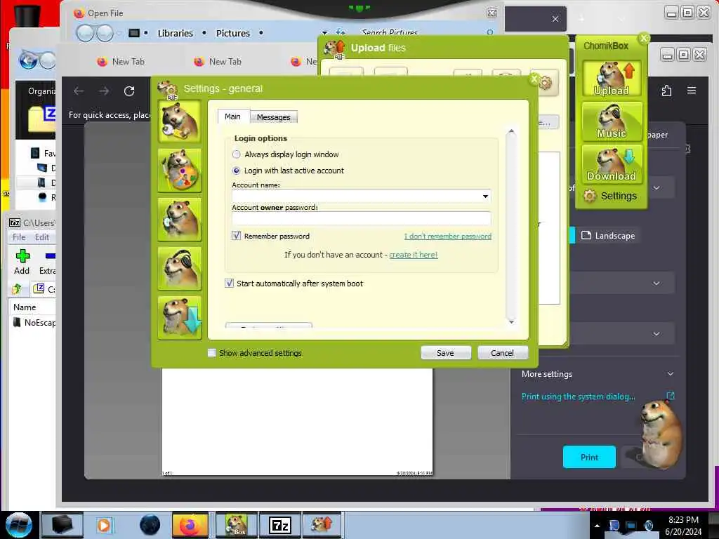Image resolution: width=719 pixels, height=539 pixels.
Task: Click the ChomikBox icon in the taskbar
Action: pos(237,525)
